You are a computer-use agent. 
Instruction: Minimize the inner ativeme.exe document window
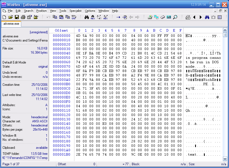tap(215, 11)
